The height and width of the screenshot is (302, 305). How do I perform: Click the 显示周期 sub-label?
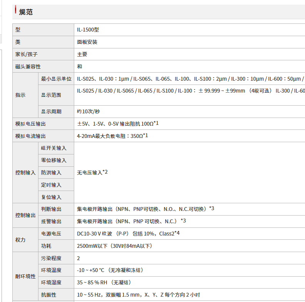[x=51, y=111]
